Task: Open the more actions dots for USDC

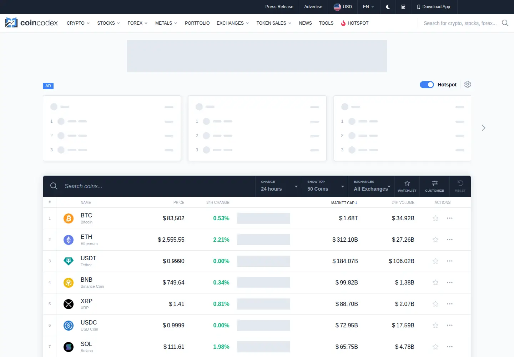Action: [450, 325]
